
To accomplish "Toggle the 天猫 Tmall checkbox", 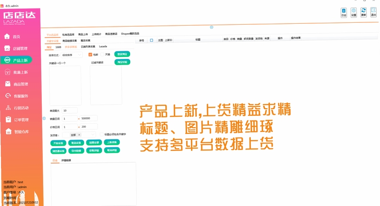I will pos(102,55).
